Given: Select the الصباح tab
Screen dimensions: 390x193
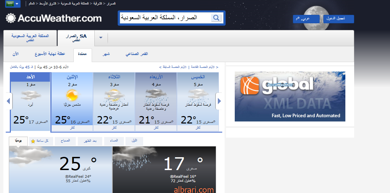Looking at the screenshot, I should pyautogui.click(x=65, y=141).
